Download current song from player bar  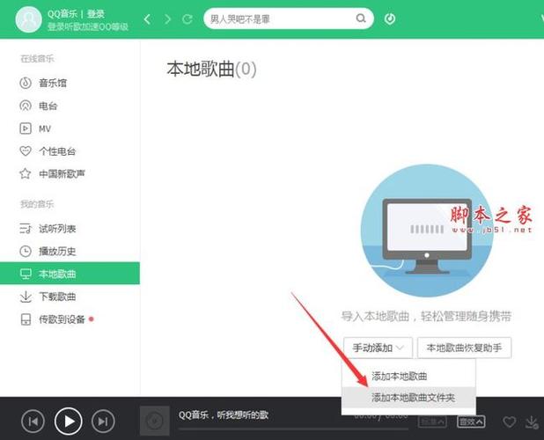click(x=531, y=422)
